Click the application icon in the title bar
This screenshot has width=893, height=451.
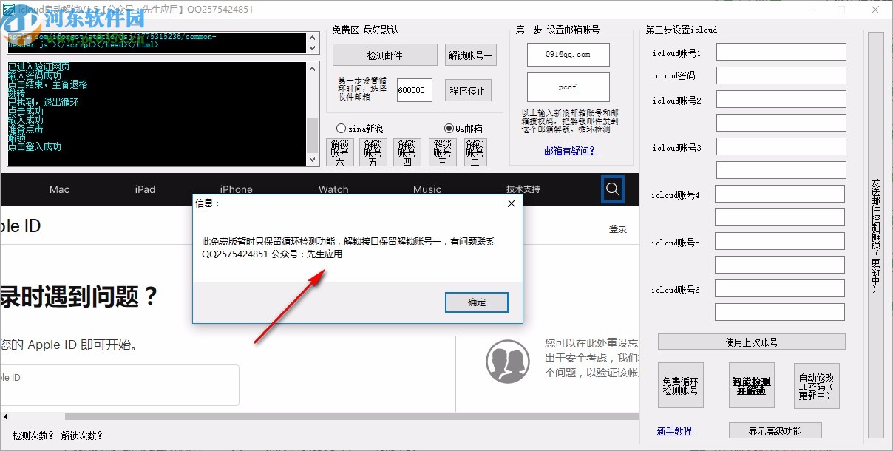coord(9,9)
